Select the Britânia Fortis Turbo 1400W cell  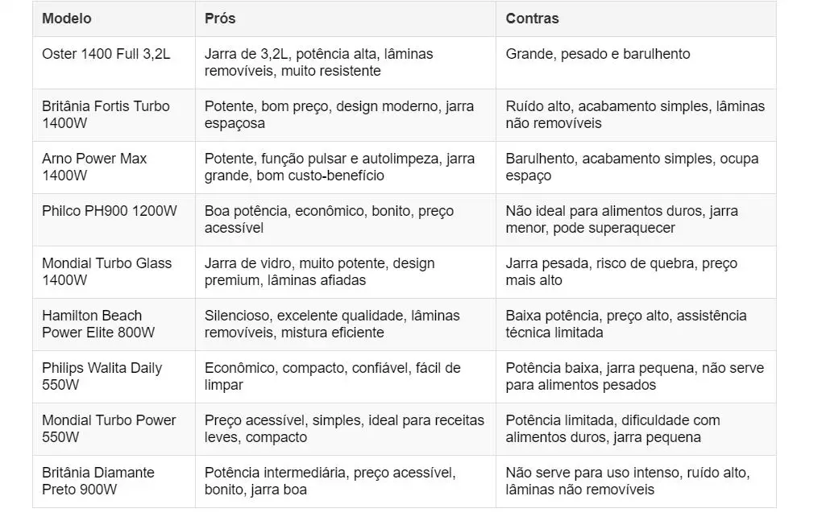tap(106, 114)
